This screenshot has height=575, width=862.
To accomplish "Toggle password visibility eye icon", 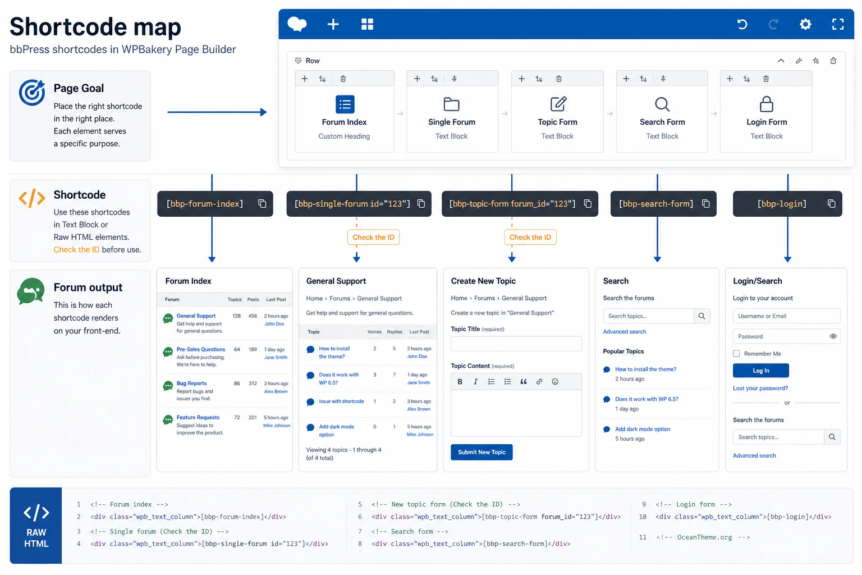I will click(x=833, y=336).
